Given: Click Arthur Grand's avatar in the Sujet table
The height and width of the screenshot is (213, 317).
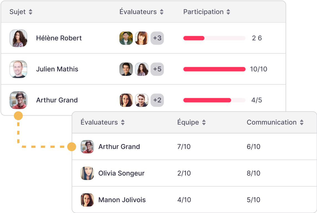Looking at the screenshot, I should coord(18,100).
